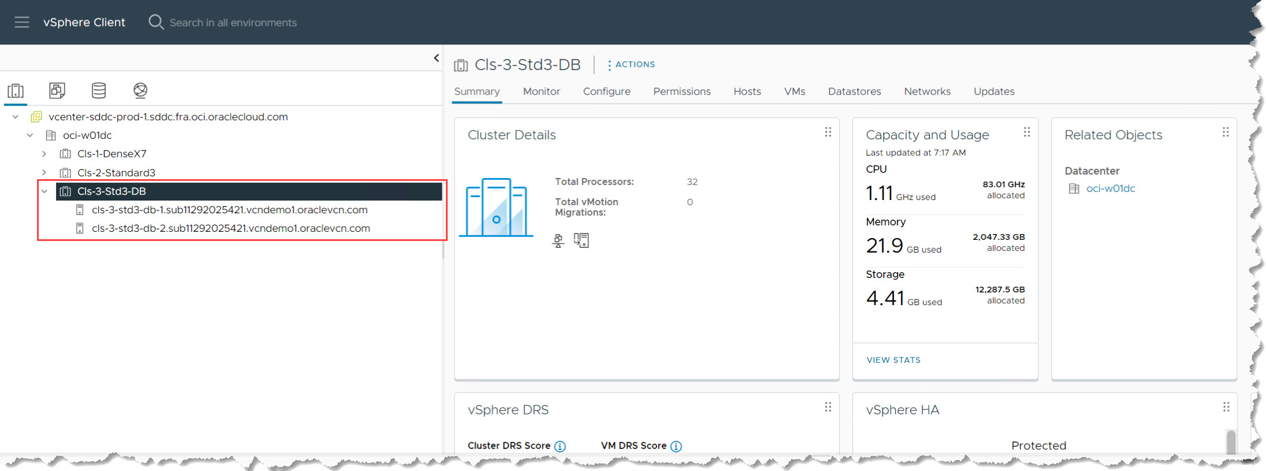
Task: Click the vSphere Client title
Action: [84, 22]
